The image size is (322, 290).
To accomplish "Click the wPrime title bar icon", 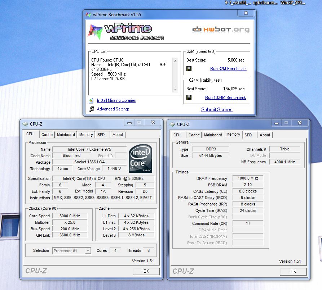I will (x=88, y=14).
